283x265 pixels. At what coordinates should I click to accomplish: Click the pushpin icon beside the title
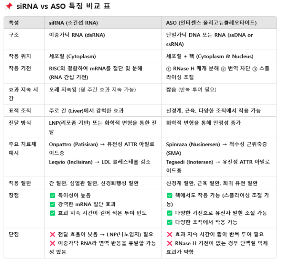pyautogui.click(x=8, y=6)
